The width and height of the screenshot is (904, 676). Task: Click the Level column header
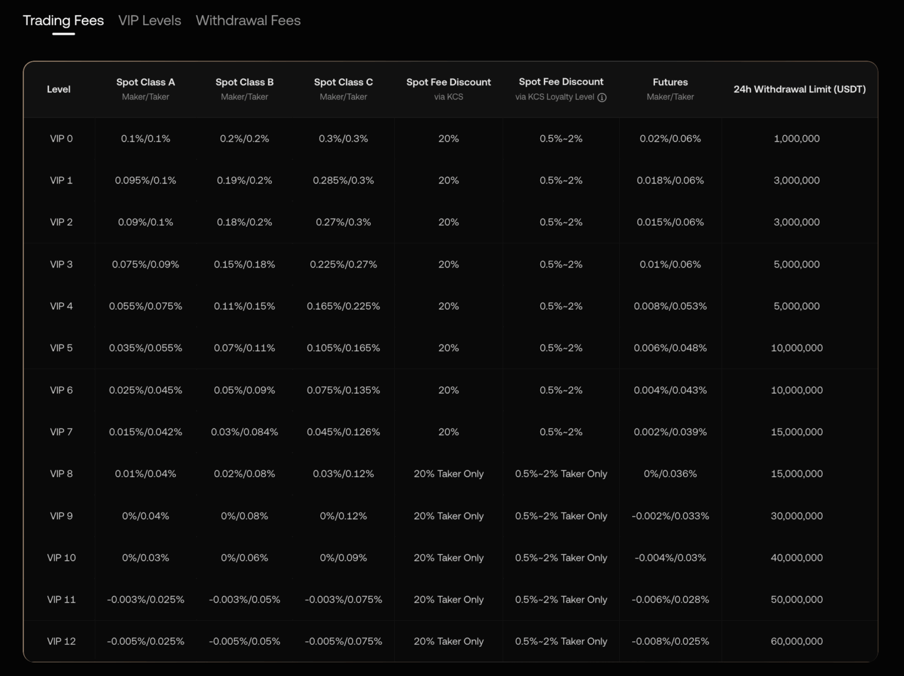[59, 89]
